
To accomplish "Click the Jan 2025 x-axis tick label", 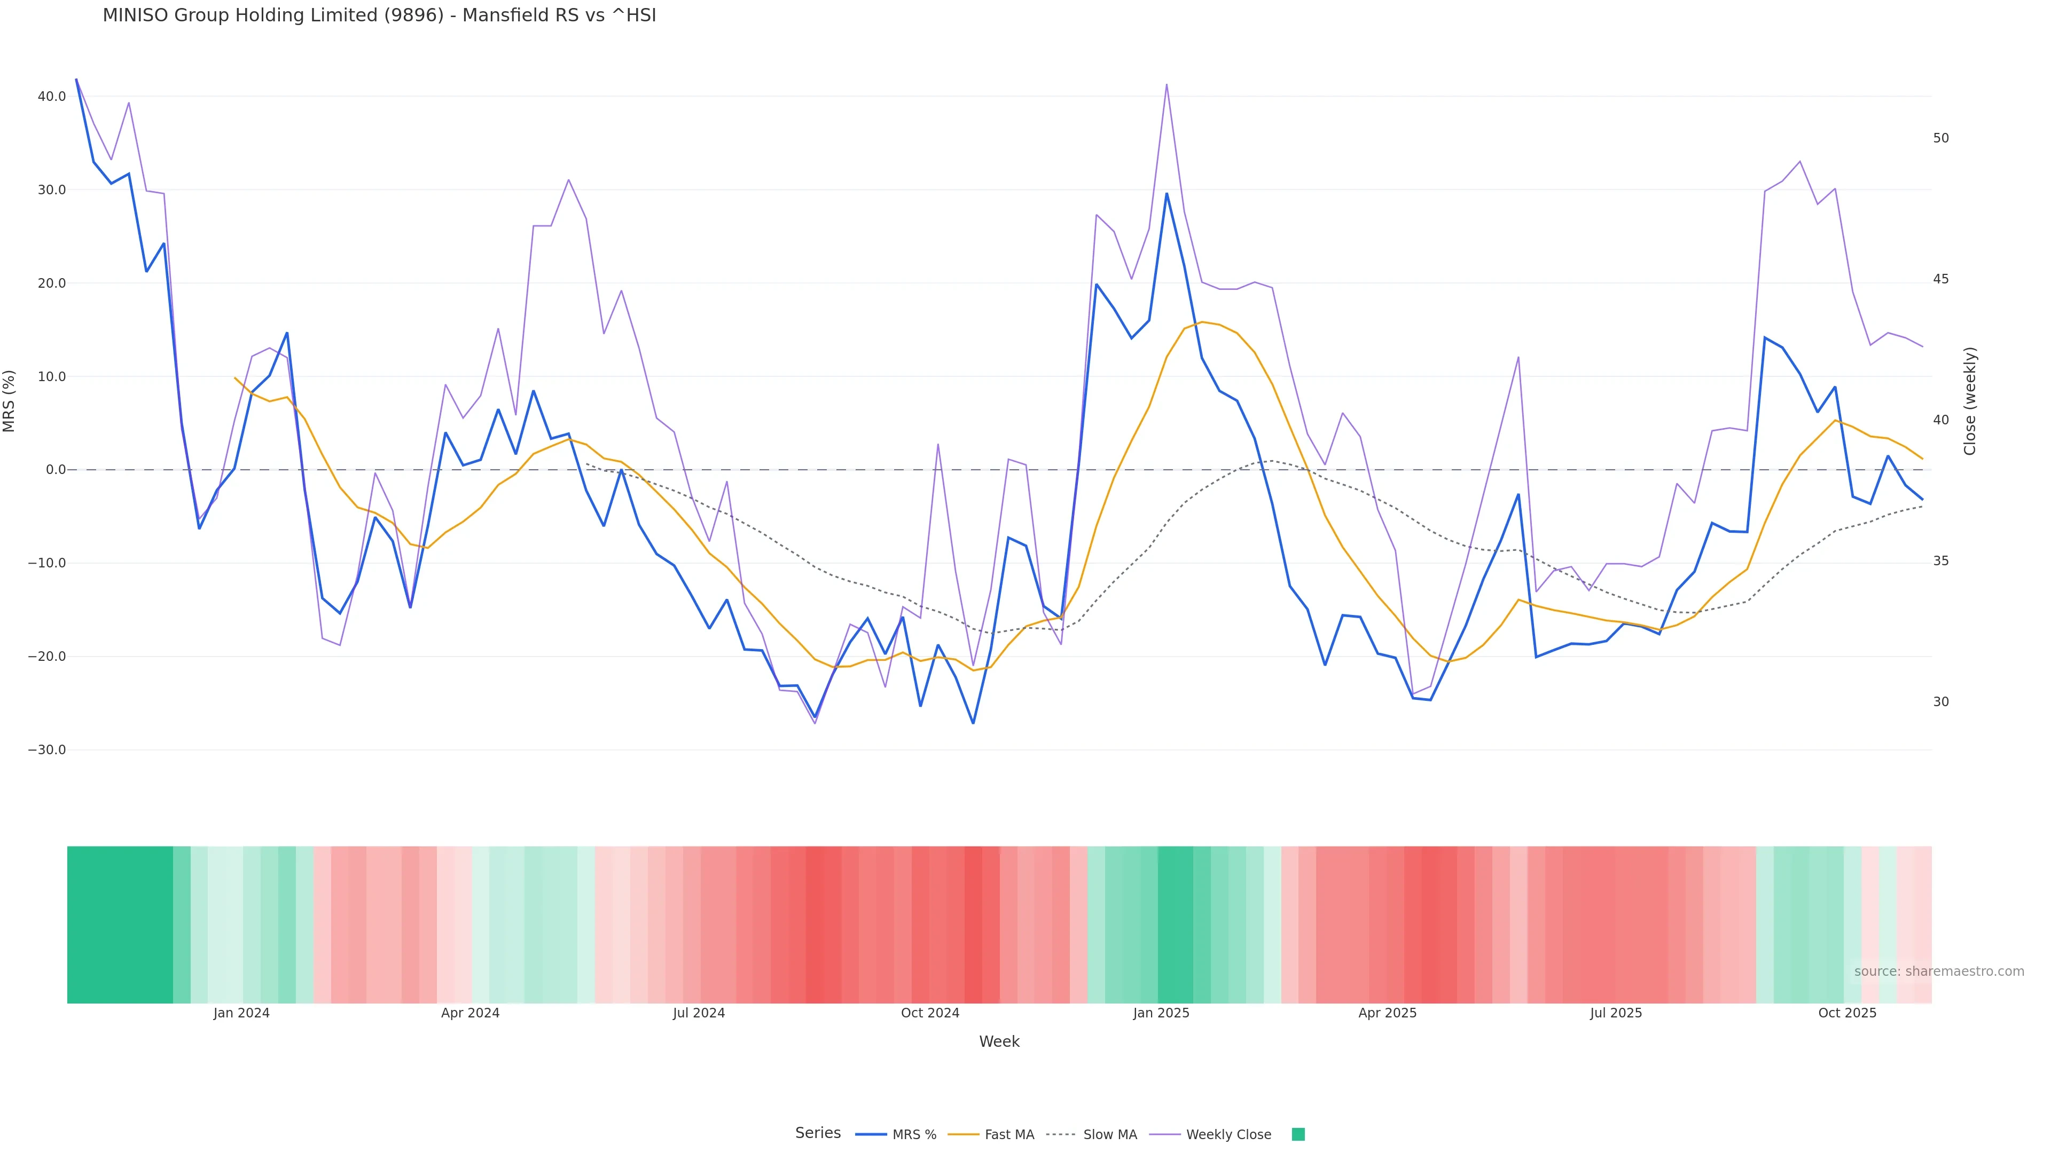I will pyautogui.click(x=1161, y=1013).
